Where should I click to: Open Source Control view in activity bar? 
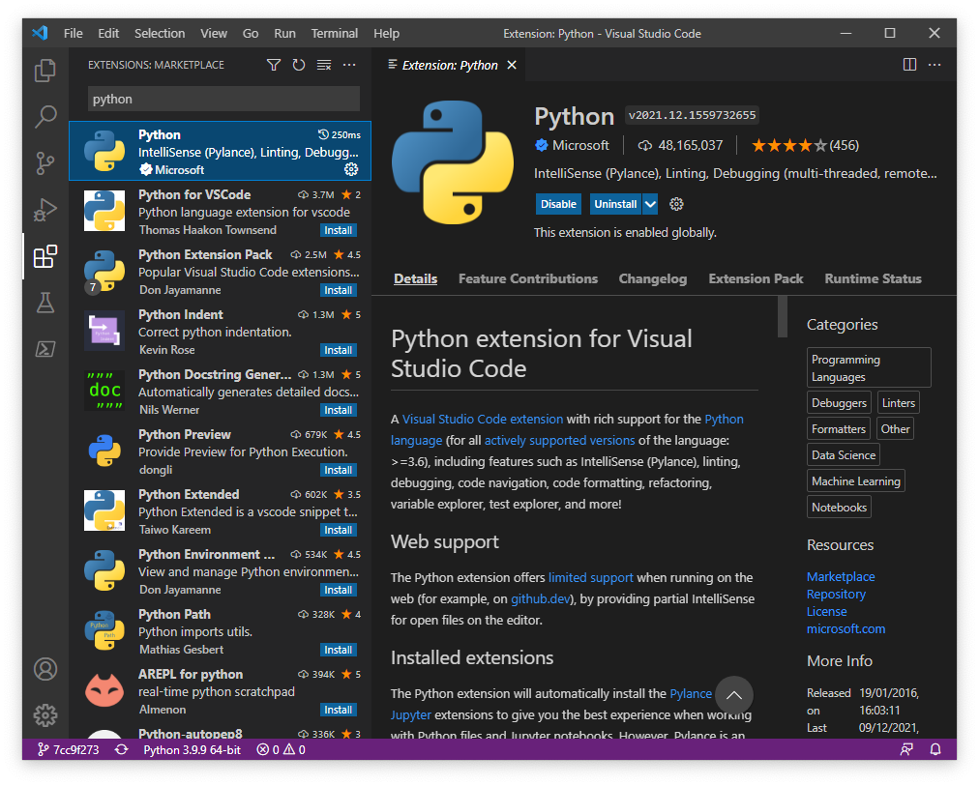tap(44, 162)
